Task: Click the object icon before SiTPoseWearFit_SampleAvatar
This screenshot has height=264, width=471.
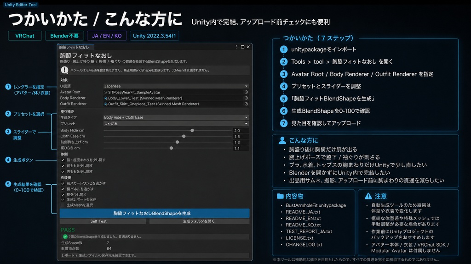Action: click(x=106, y=92)
